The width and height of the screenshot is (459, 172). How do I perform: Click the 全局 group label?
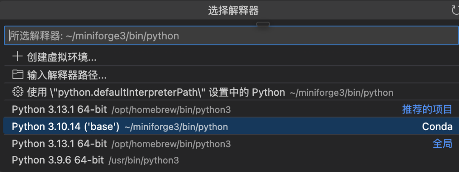pos(442,144)
